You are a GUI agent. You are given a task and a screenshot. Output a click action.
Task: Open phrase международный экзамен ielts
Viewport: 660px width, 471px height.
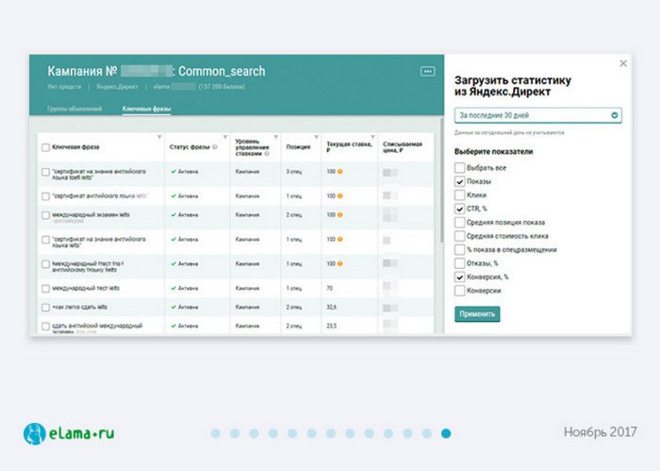(x=91, y=215)
